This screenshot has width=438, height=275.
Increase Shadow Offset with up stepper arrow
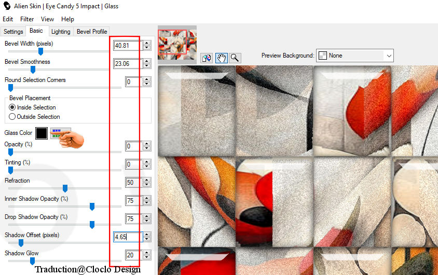point(147,235)
